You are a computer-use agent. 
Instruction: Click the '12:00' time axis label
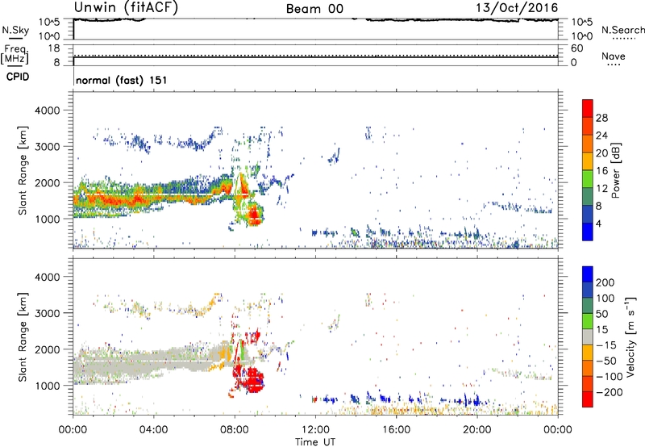tap(315, 430)
